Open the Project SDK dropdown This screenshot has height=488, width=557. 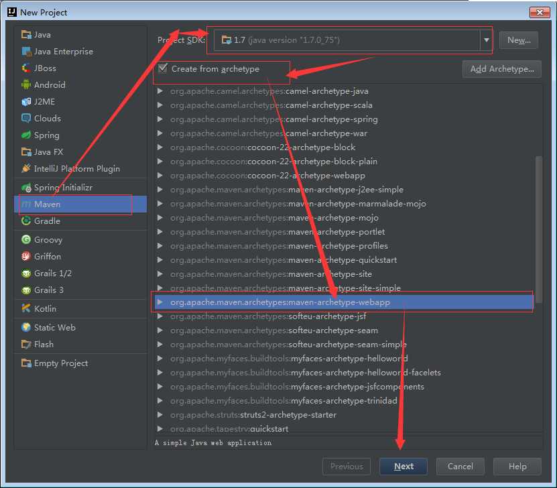point(487,40)
